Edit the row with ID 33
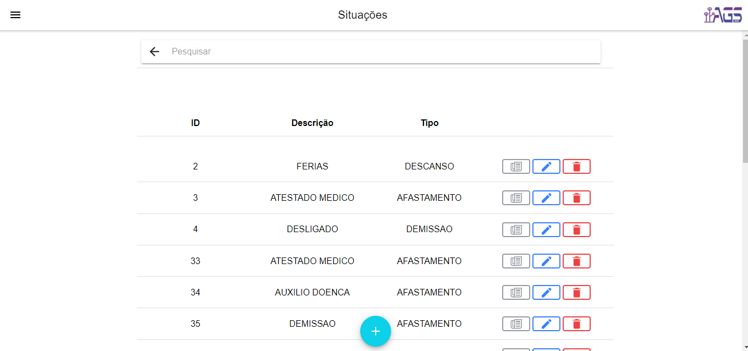This screenshot has width=748, height=351. [546, 261]
